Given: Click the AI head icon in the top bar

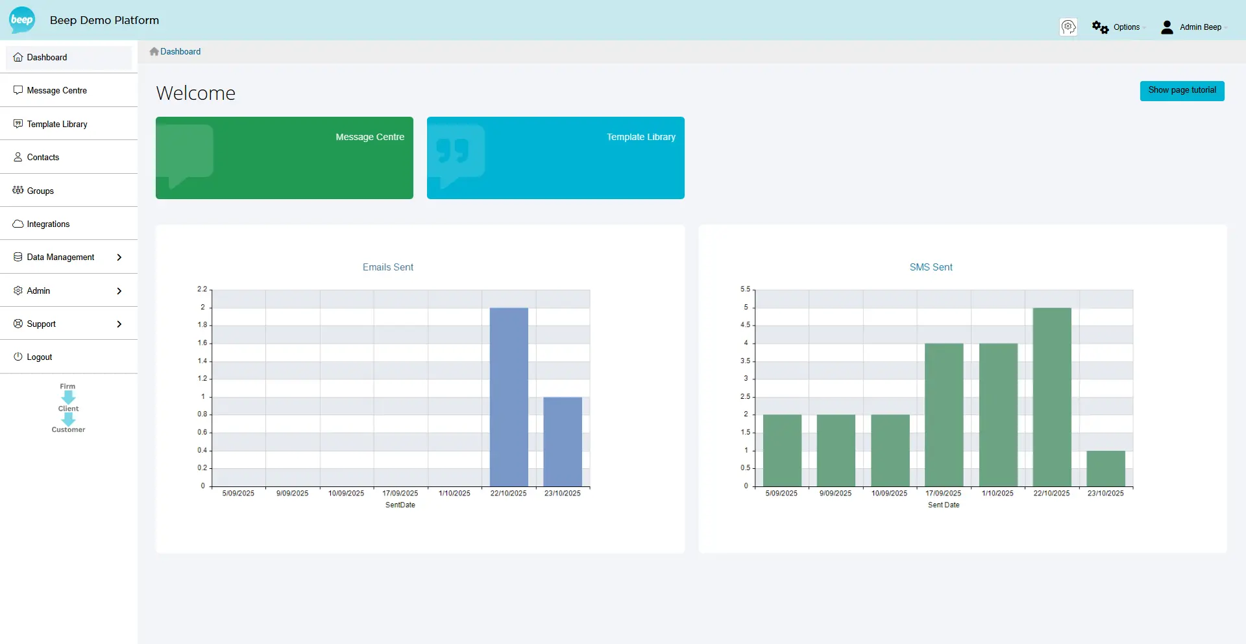Looking at the screenshot, I should tap(1068, 27).
